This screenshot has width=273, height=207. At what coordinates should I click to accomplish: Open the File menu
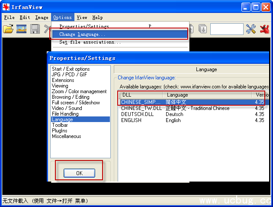pyautogui.click(x=9, y=18)
